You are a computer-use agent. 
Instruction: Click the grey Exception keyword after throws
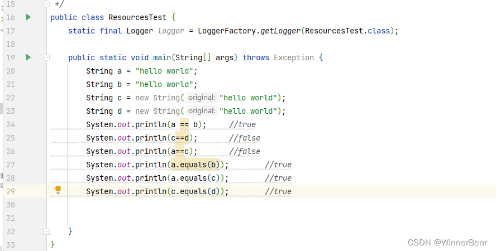click(x=294, y=57)
